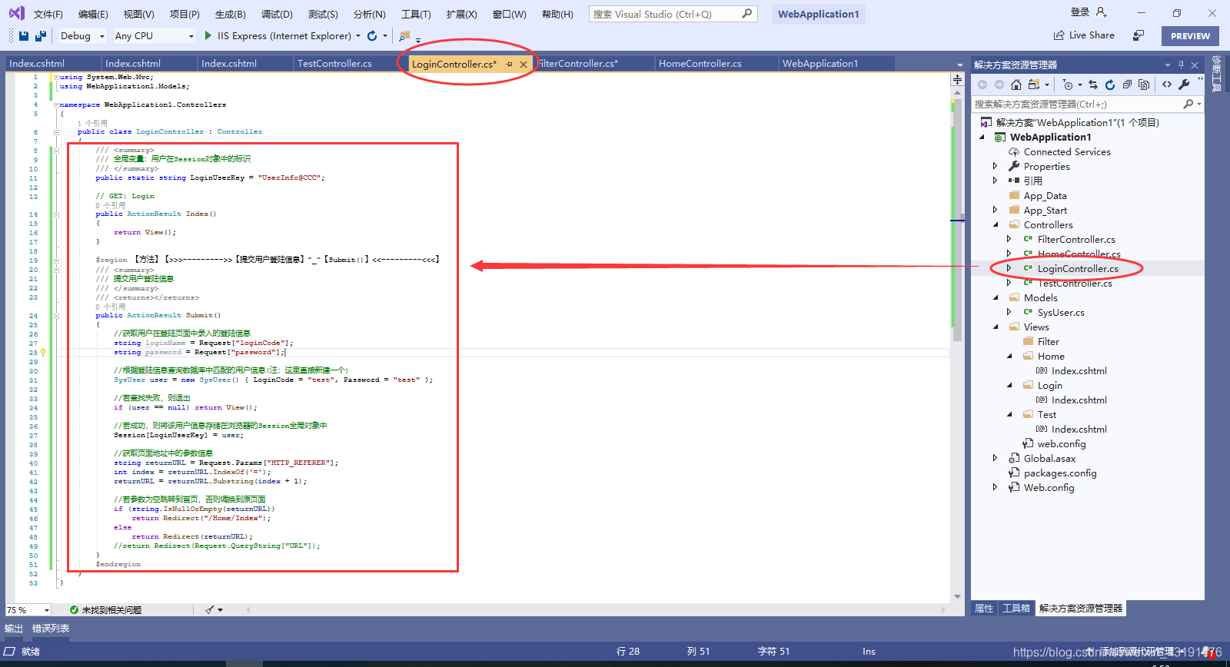Image resolution: width=1230 pixels, height=667 pixels.
Task: Click the Visual Studio logo icon
Action: click(x=16, y=13)
